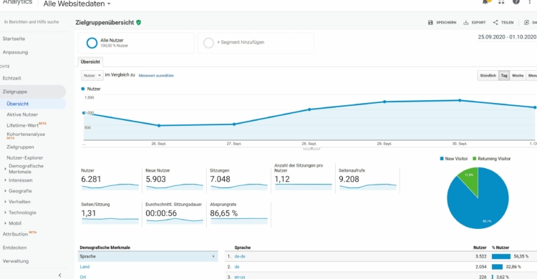This screenshot has width=537, height=279.
Task: Click the search field In Berichten und Hilfe suchen
Action: (x=32, y=22)
